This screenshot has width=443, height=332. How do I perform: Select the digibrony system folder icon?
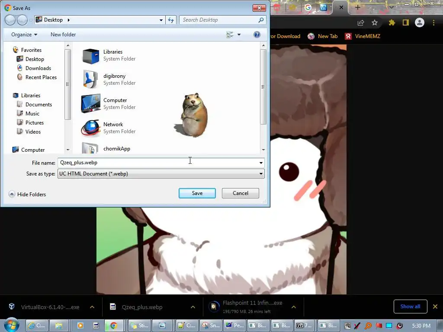click(91, 80)
